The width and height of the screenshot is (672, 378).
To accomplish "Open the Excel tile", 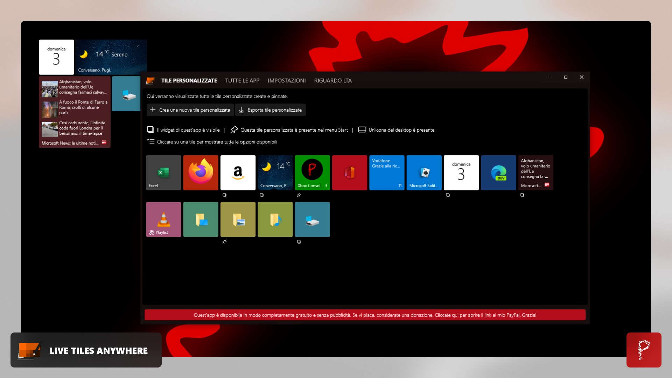I will point(163,173).
